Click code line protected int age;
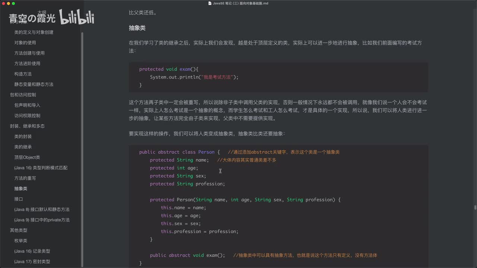 (174, 168)
